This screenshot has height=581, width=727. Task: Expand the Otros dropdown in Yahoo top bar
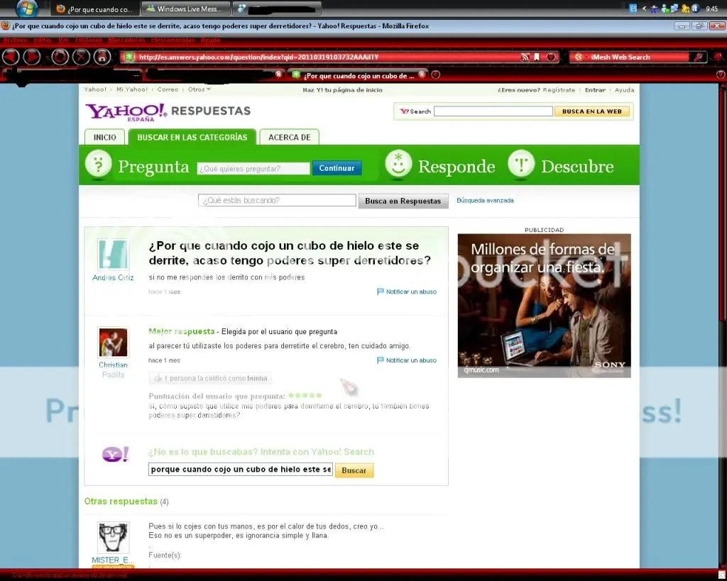(x=199, y=89)
